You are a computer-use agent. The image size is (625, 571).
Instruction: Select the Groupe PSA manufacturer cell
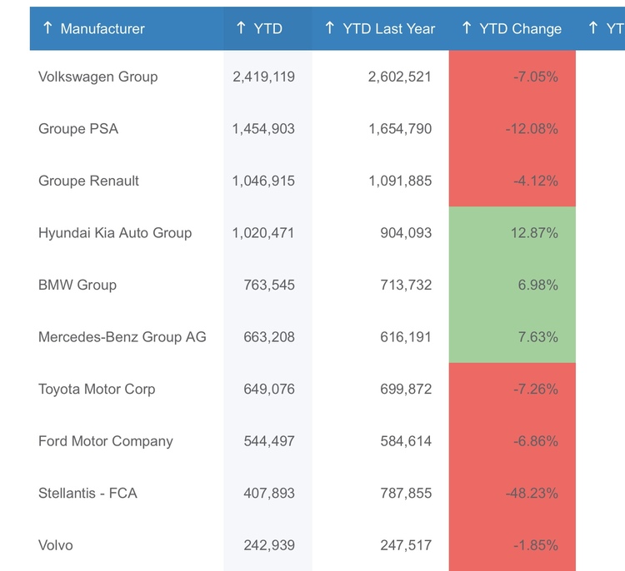pyautogui.click(x=78, y=129)
